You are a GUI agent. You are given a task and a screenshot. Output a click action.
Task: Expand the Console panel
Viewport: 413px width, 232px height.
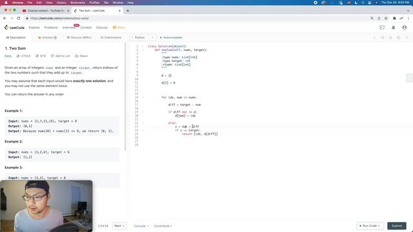pos(141,226)
